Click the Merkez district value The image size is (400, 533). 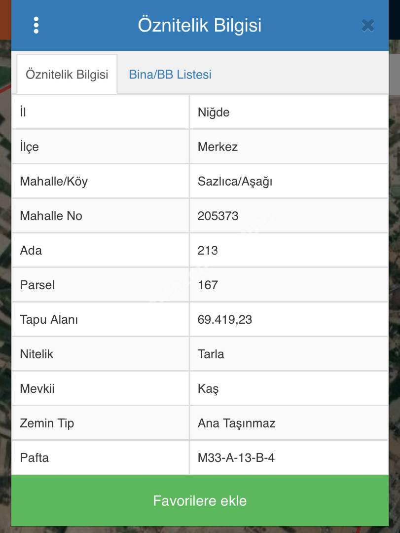point(218,147)
